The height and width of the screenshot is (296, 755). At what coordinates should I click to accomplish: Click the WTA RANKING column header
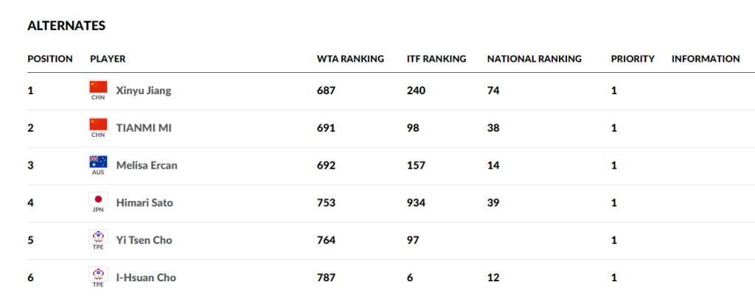tap(350, 59)
